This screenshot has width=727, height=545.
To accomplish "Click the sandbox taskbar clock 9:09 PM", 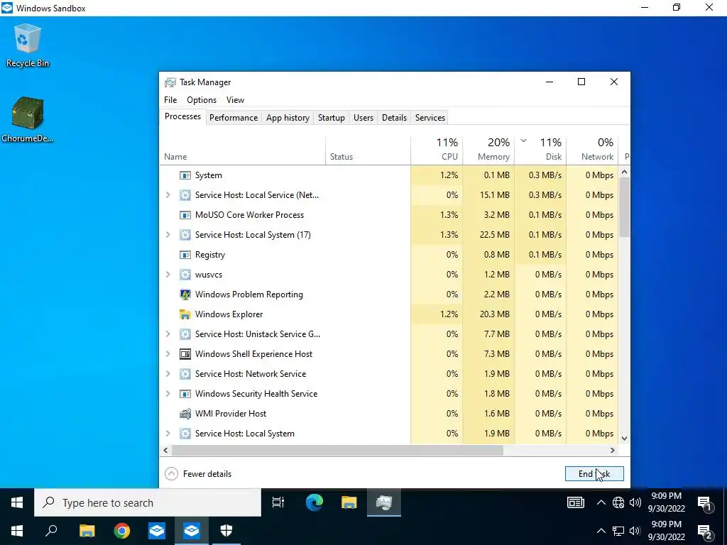I will (x=666, y=502).
